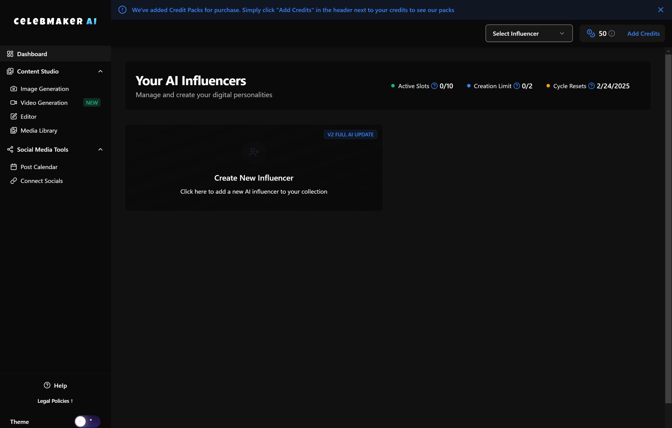
Task: Open Legal Policies link
Action: point(55,401)
